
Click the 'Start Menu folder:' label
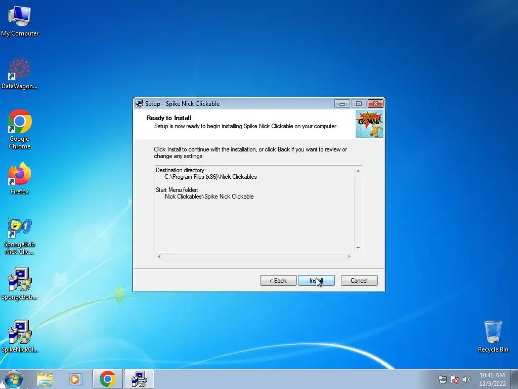177,190
